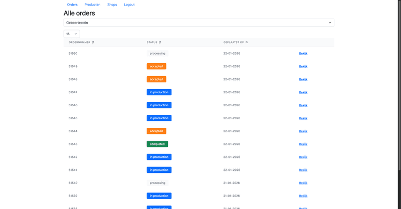Click Bekijk for order 51539
The height and width of the screenshot is (209, 401).
pyautogui.click(x=303, y=196)
